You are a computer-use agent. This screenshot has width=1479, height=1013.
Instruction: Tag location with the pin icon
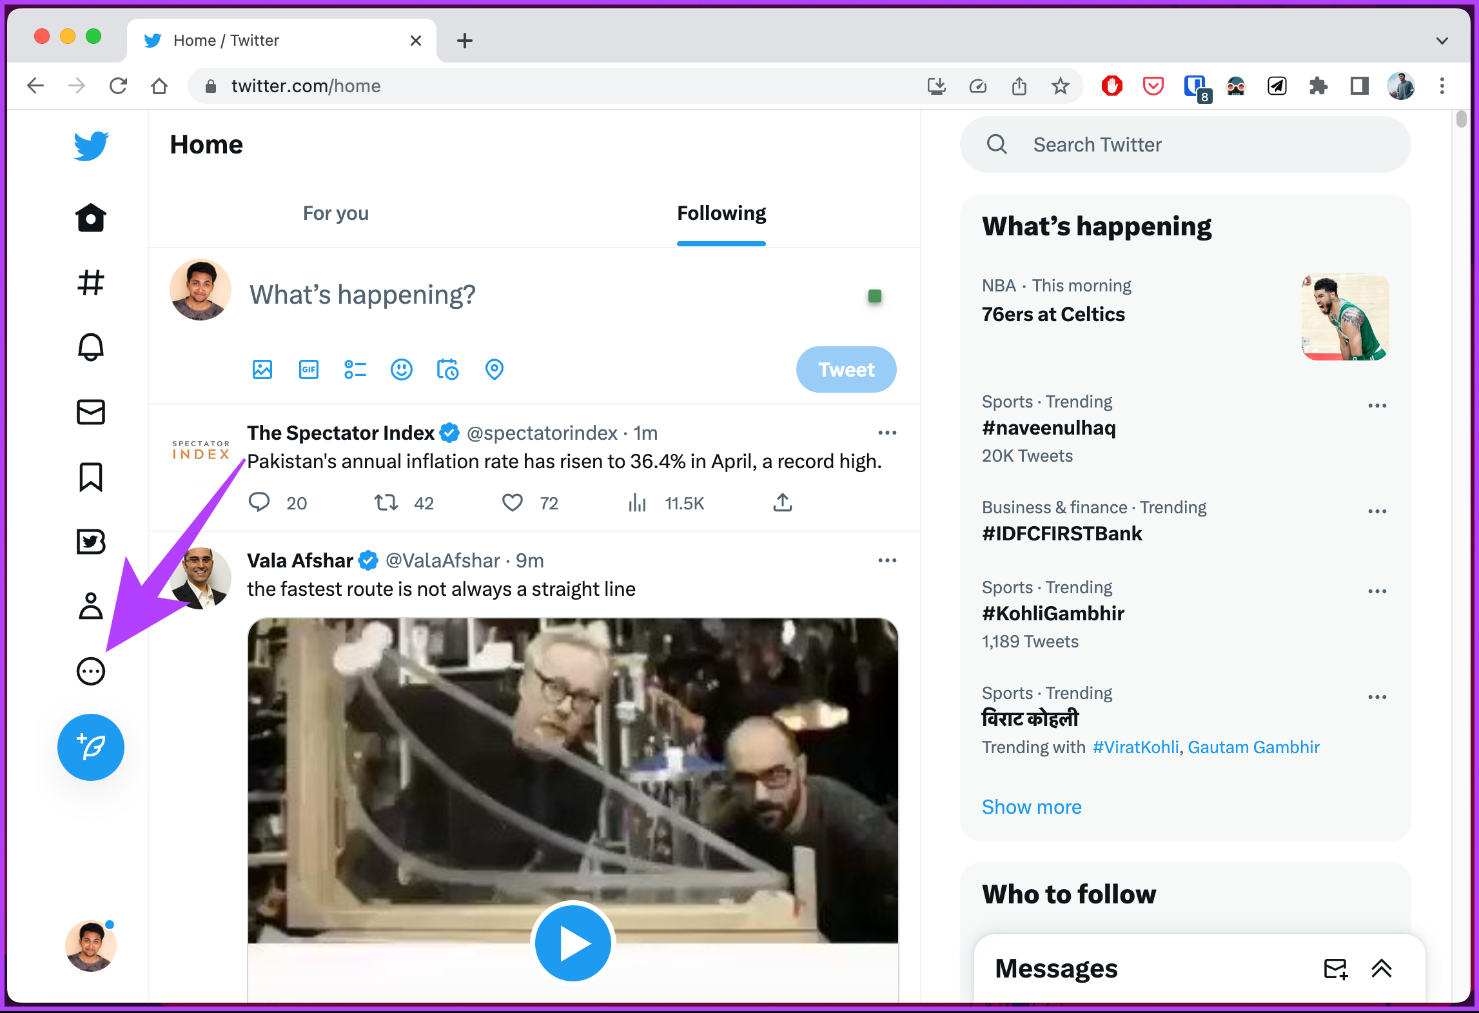click(495, 369)
